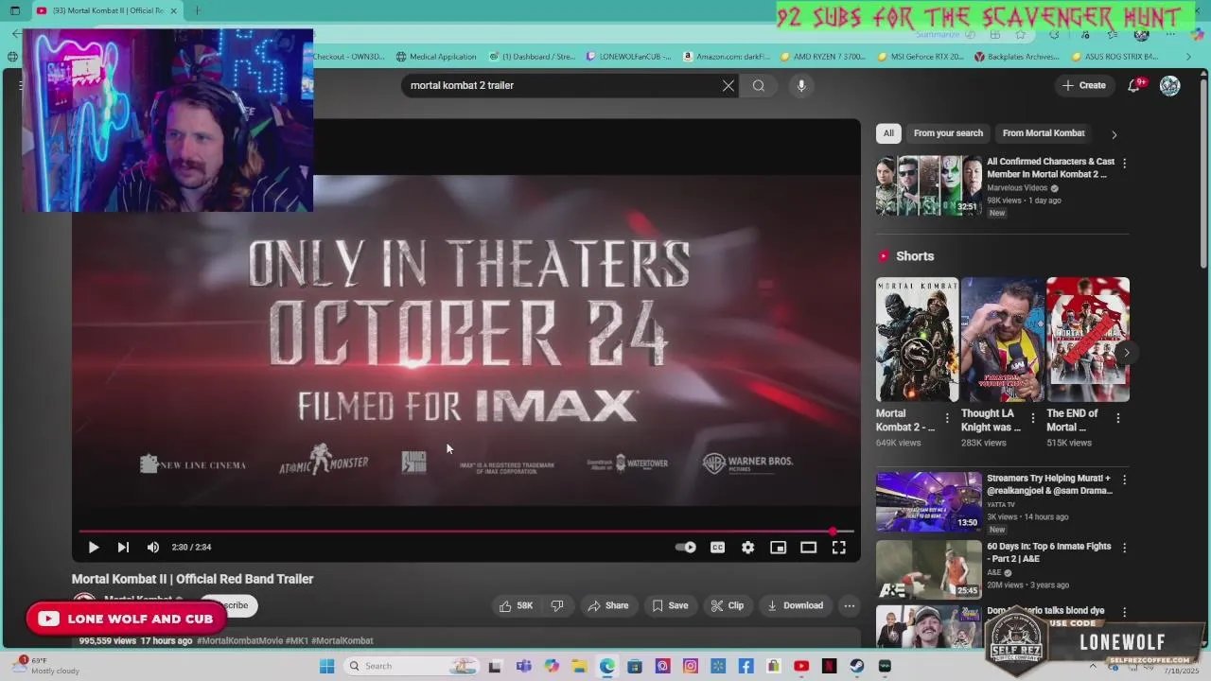The width and height of the screenshot is (1211, 681).
Task: Select the 'All' filter chip
Action: (888, 133)
